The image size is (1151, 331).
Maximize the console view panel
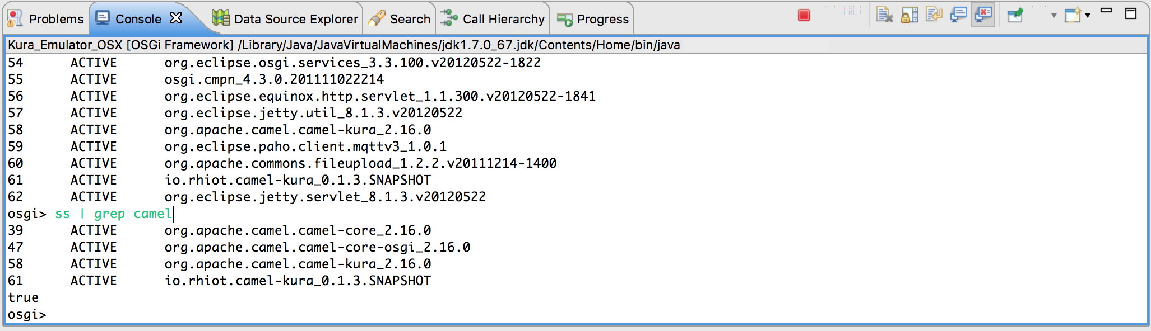coord(1131,13)
